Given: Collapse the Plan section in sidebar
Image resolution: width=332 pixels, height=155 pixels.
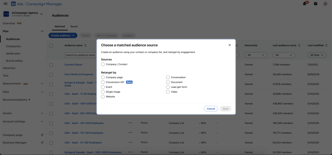Looking at the screenshot, I should click(x=42, y=31).
